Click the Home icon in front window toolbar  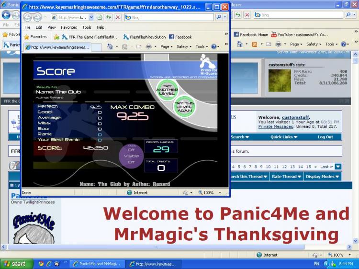click(110, 47)
